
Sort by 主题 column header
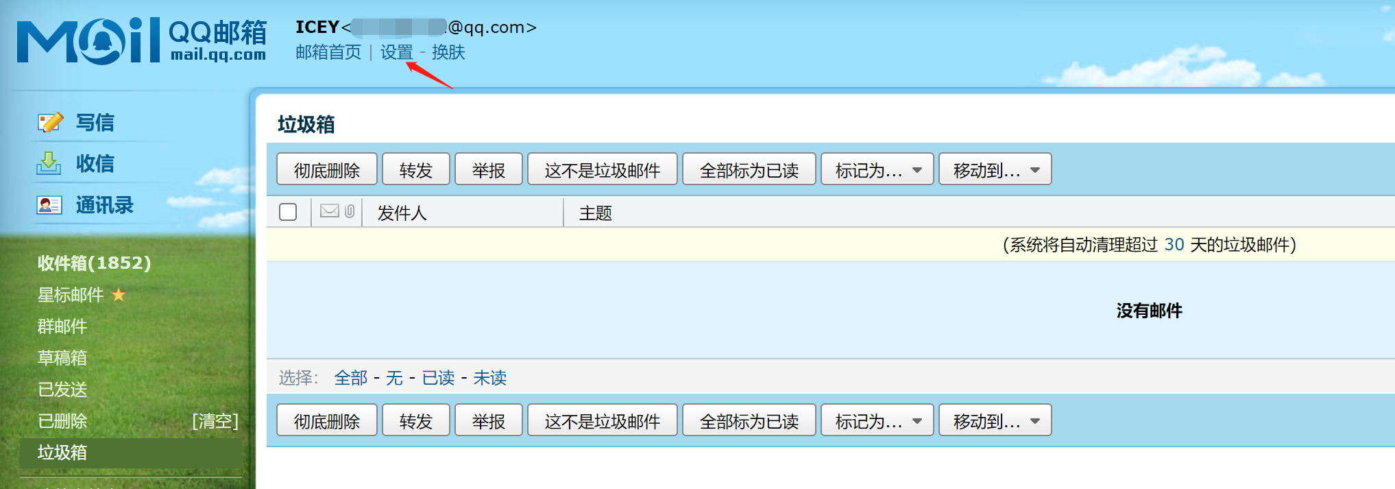coord(596,213)
